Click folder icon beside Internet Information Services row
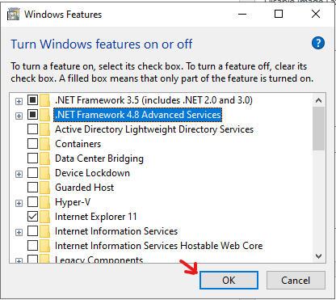 pyautogui.click(x=44, y=231)
